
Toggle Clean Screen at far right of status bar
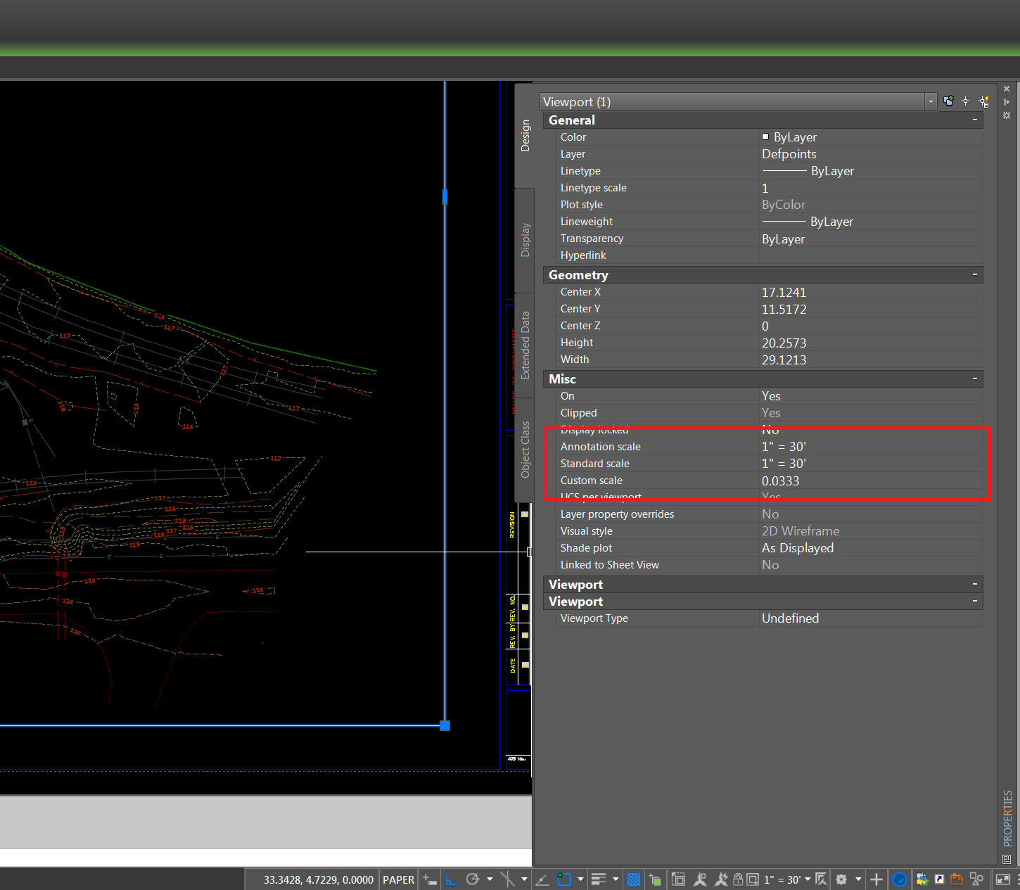pyautogui.click(x=1003, y=879)
